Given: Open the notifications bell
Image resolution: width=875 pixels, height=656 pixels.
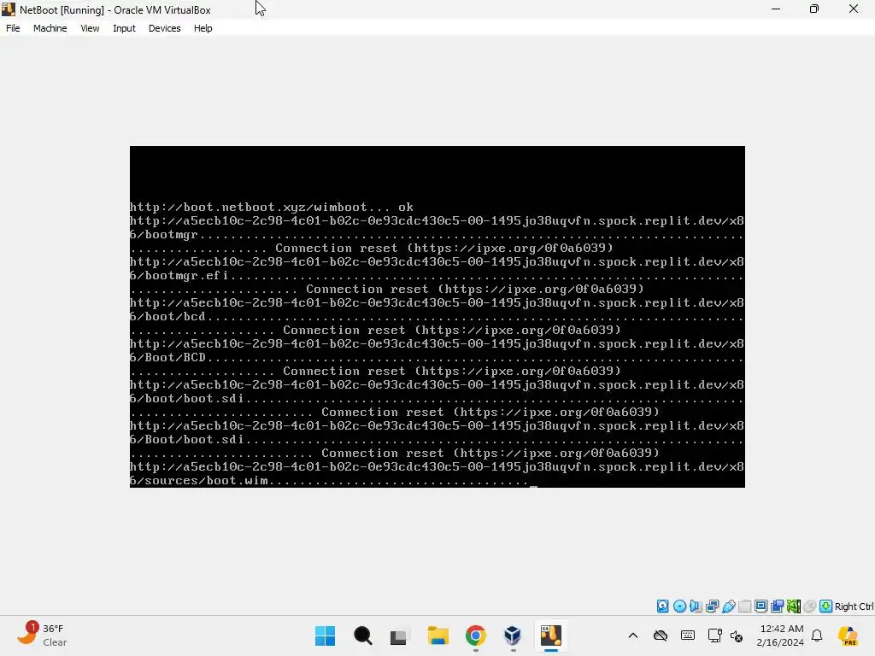Looking at the screenshot, I should pos(817,635).
